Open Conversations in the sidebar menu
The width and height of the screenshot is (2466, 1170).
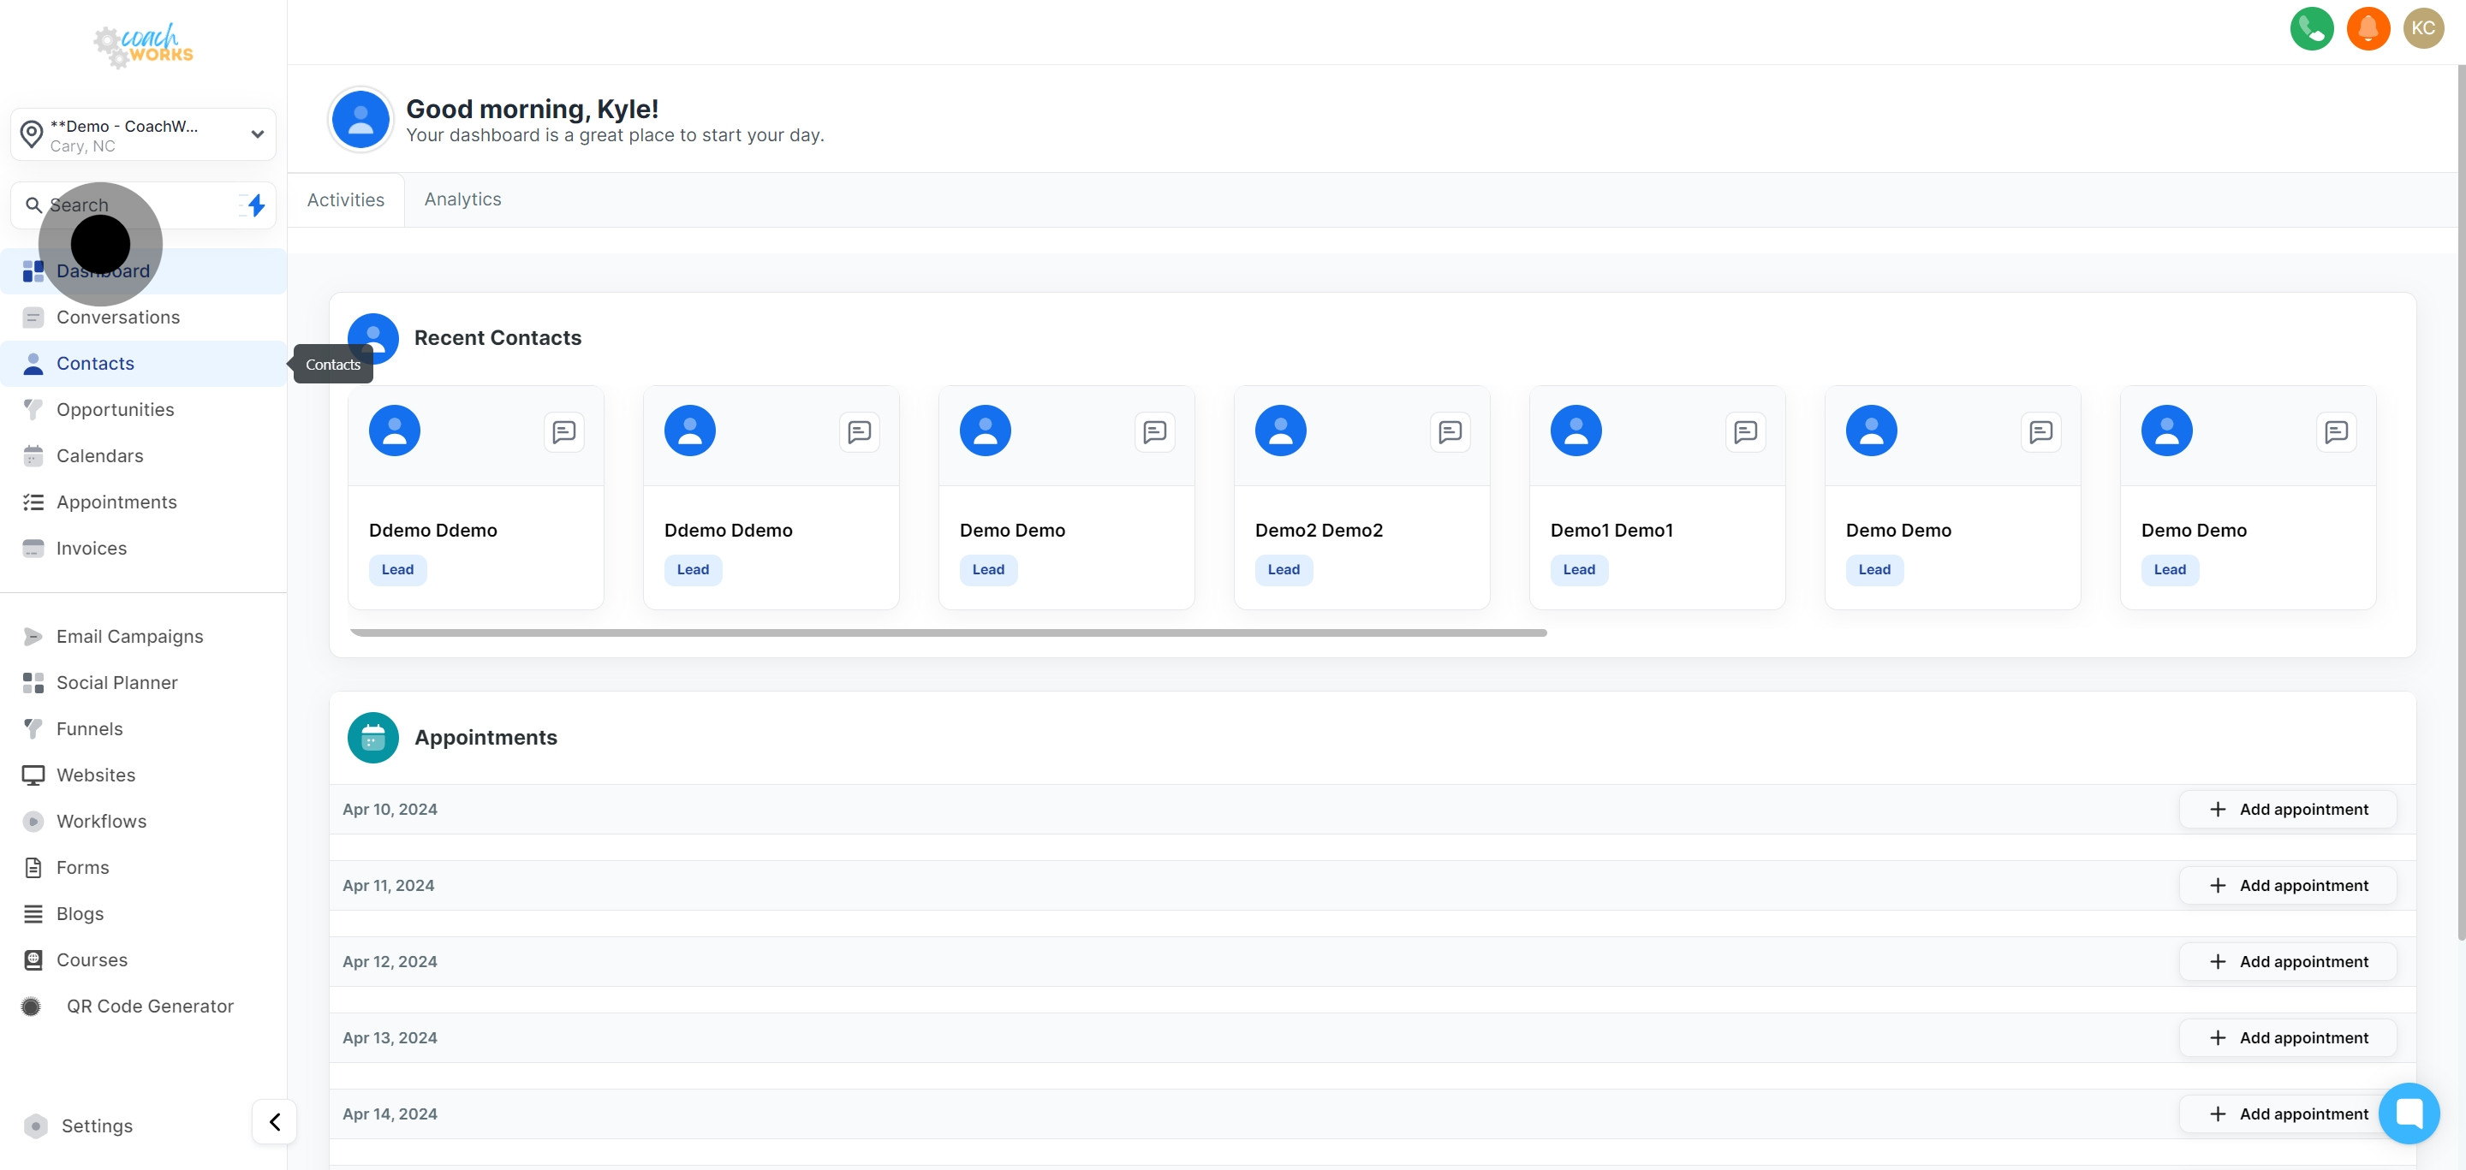click(118, 318)
